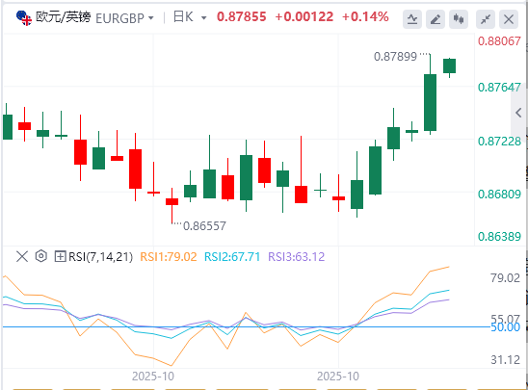
Task: Click the high label 0.87899
Action: [x=395, y=57]
